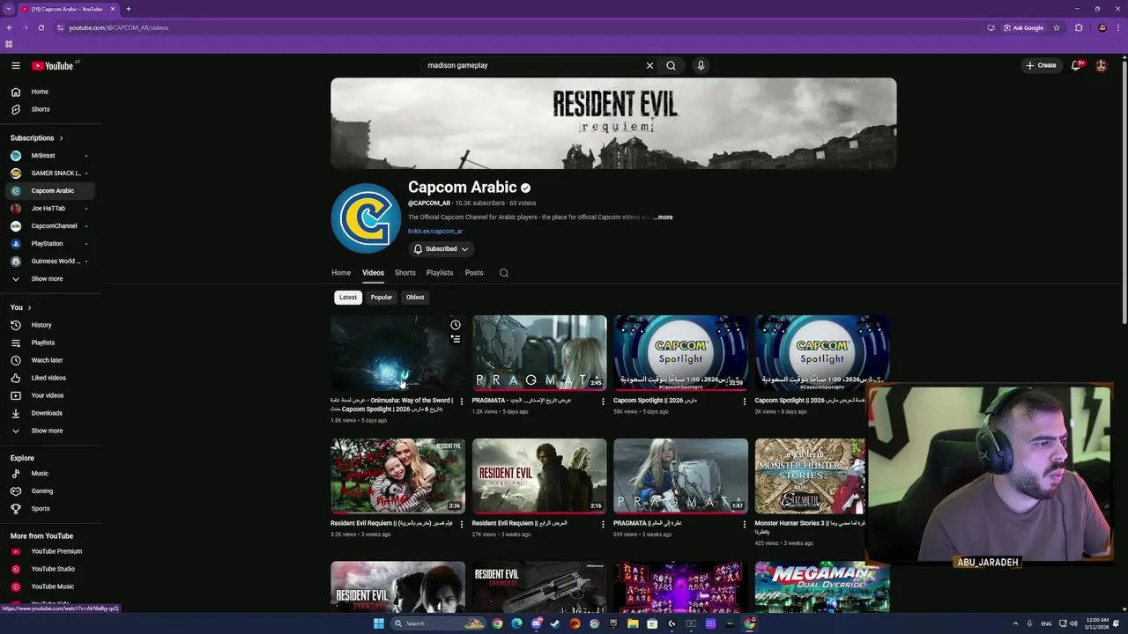Click the Ask Google button
This screenshot has height=634, width=1128.
coord(1024,27)
